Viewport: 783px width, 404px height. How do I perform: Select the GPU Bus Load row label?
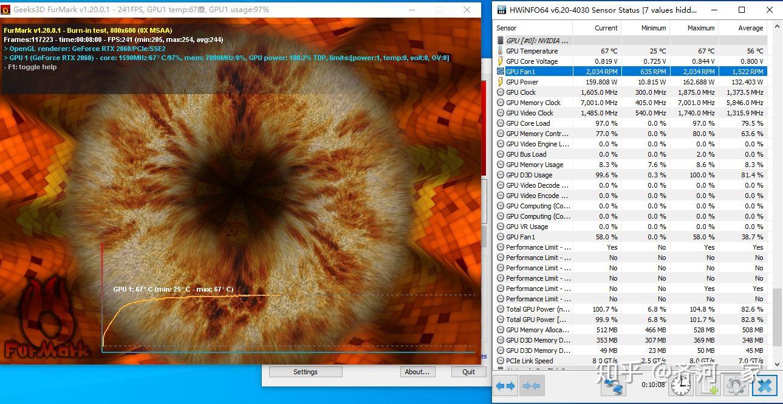526,154
